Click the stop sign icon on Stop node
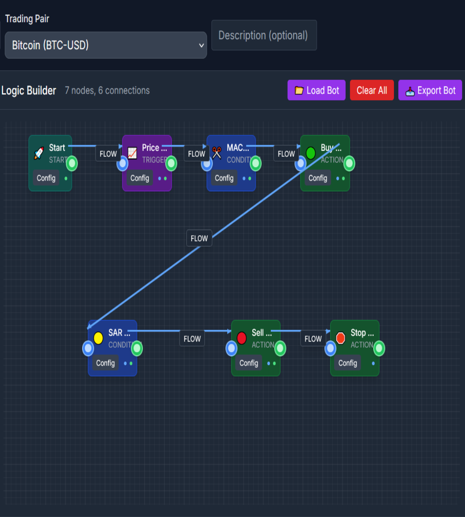 341,338
